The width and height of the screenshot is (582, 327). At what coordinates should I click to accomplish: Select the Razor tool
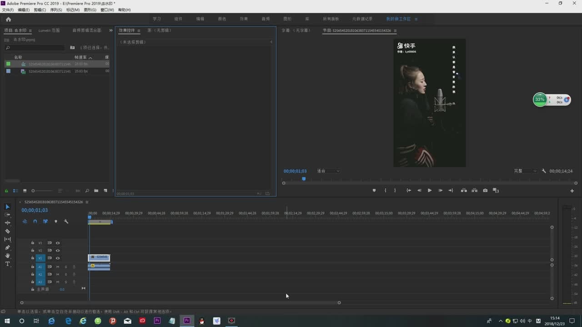click(x=7, y=231)
